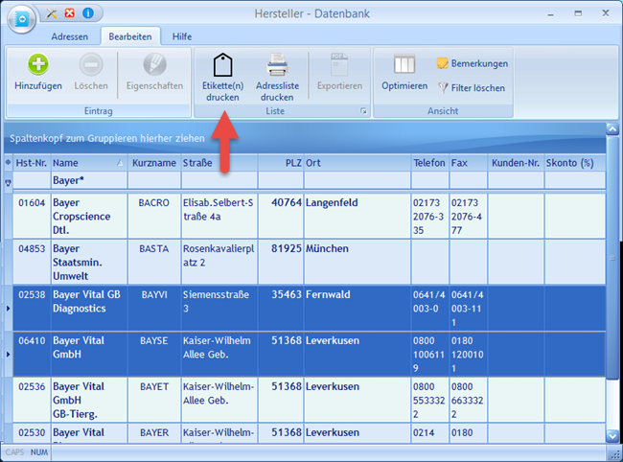This screenshot has height=462, width=623.
Task: Click the green Hinzufügen plus icon
Action: click(x=38, y=65)
